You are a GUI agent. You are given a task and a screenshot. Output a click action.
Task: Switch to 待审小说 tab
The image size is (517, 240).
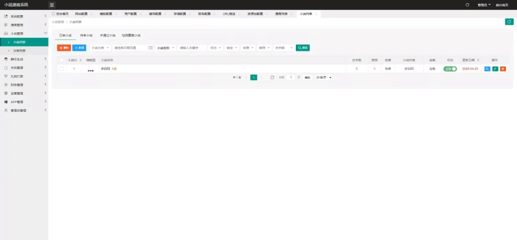tap(86, 35)
